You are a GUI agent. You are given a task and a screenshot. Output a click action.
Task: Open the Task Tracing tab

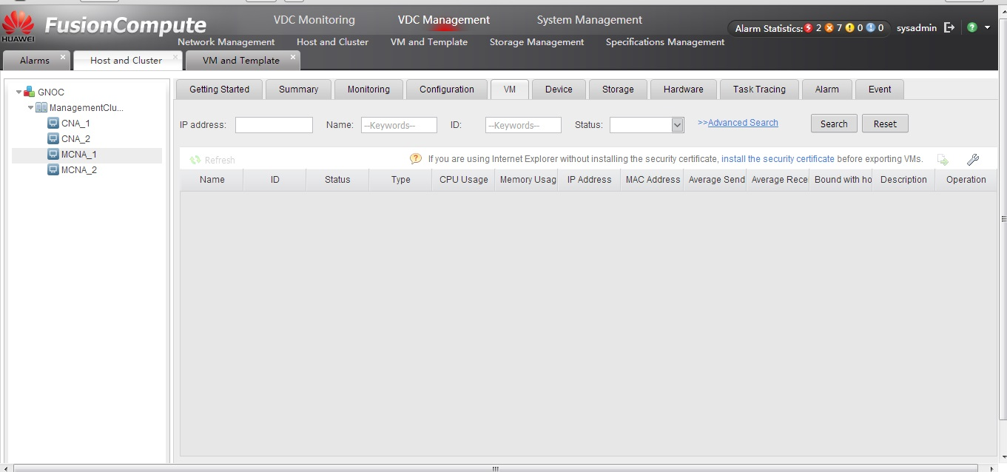click(759, 90)
